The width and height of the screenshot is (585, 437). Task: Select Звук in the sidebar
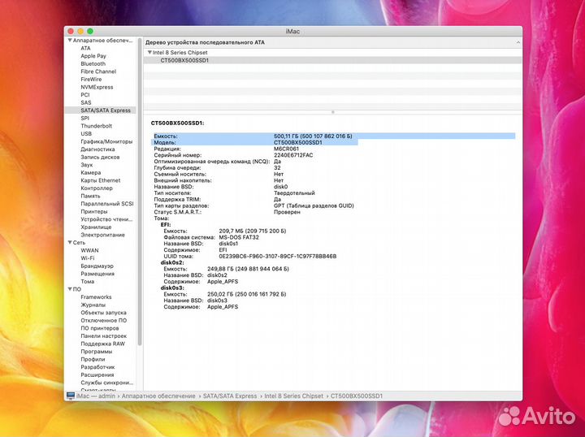(87, 165)
